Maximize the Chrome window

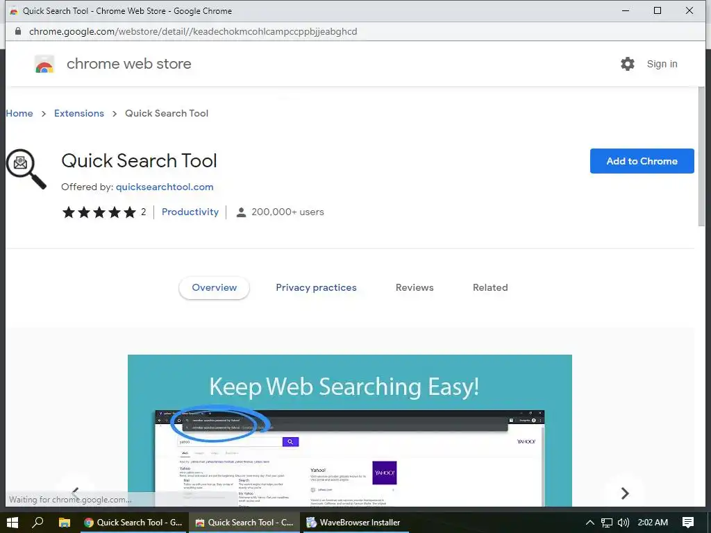[657, 10]
